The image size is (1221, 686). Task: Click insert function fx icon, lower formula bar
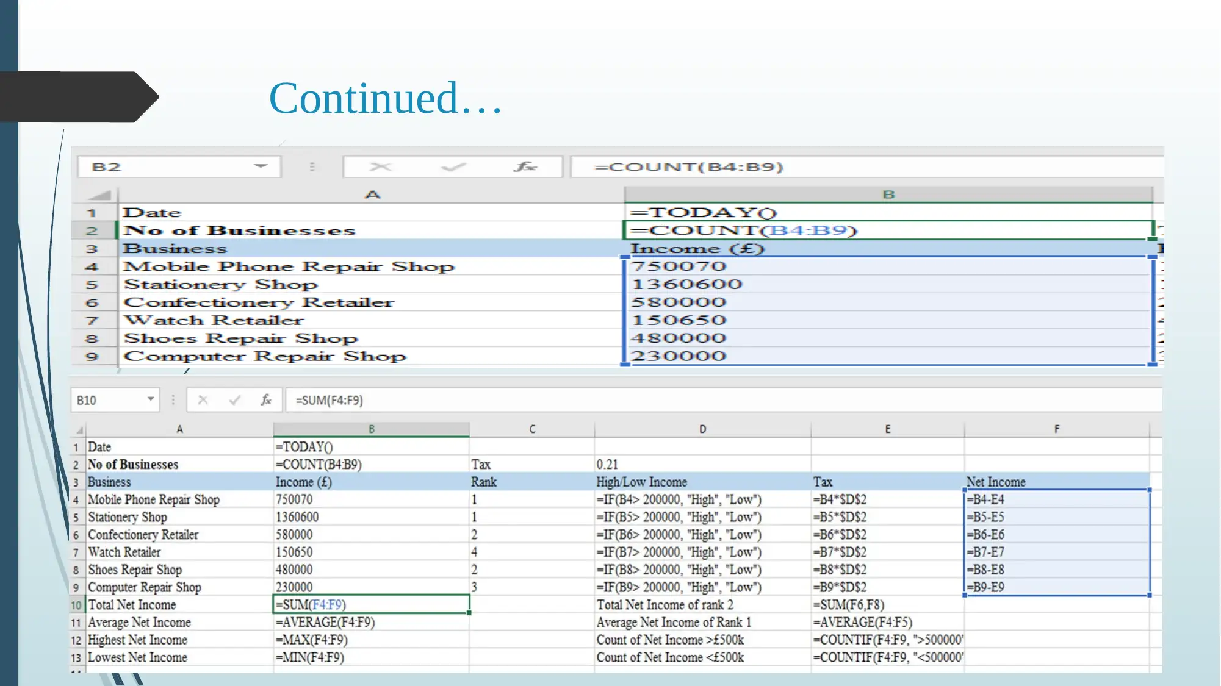(265, 400)
